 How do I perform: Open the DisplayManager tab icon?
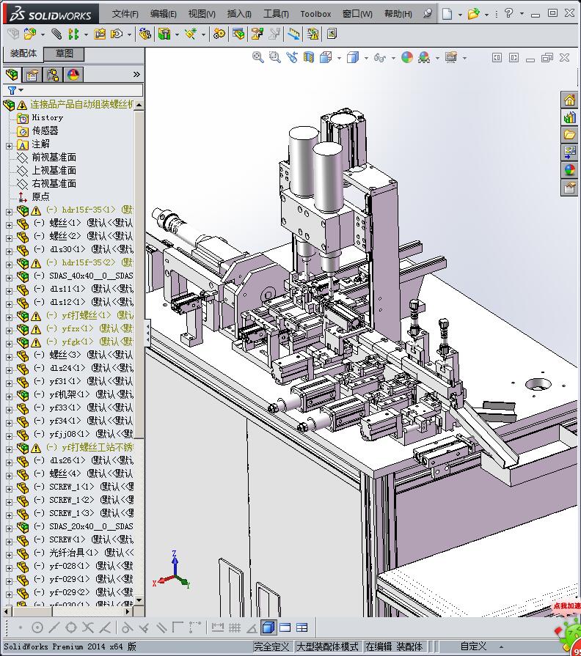click(73, 75)
